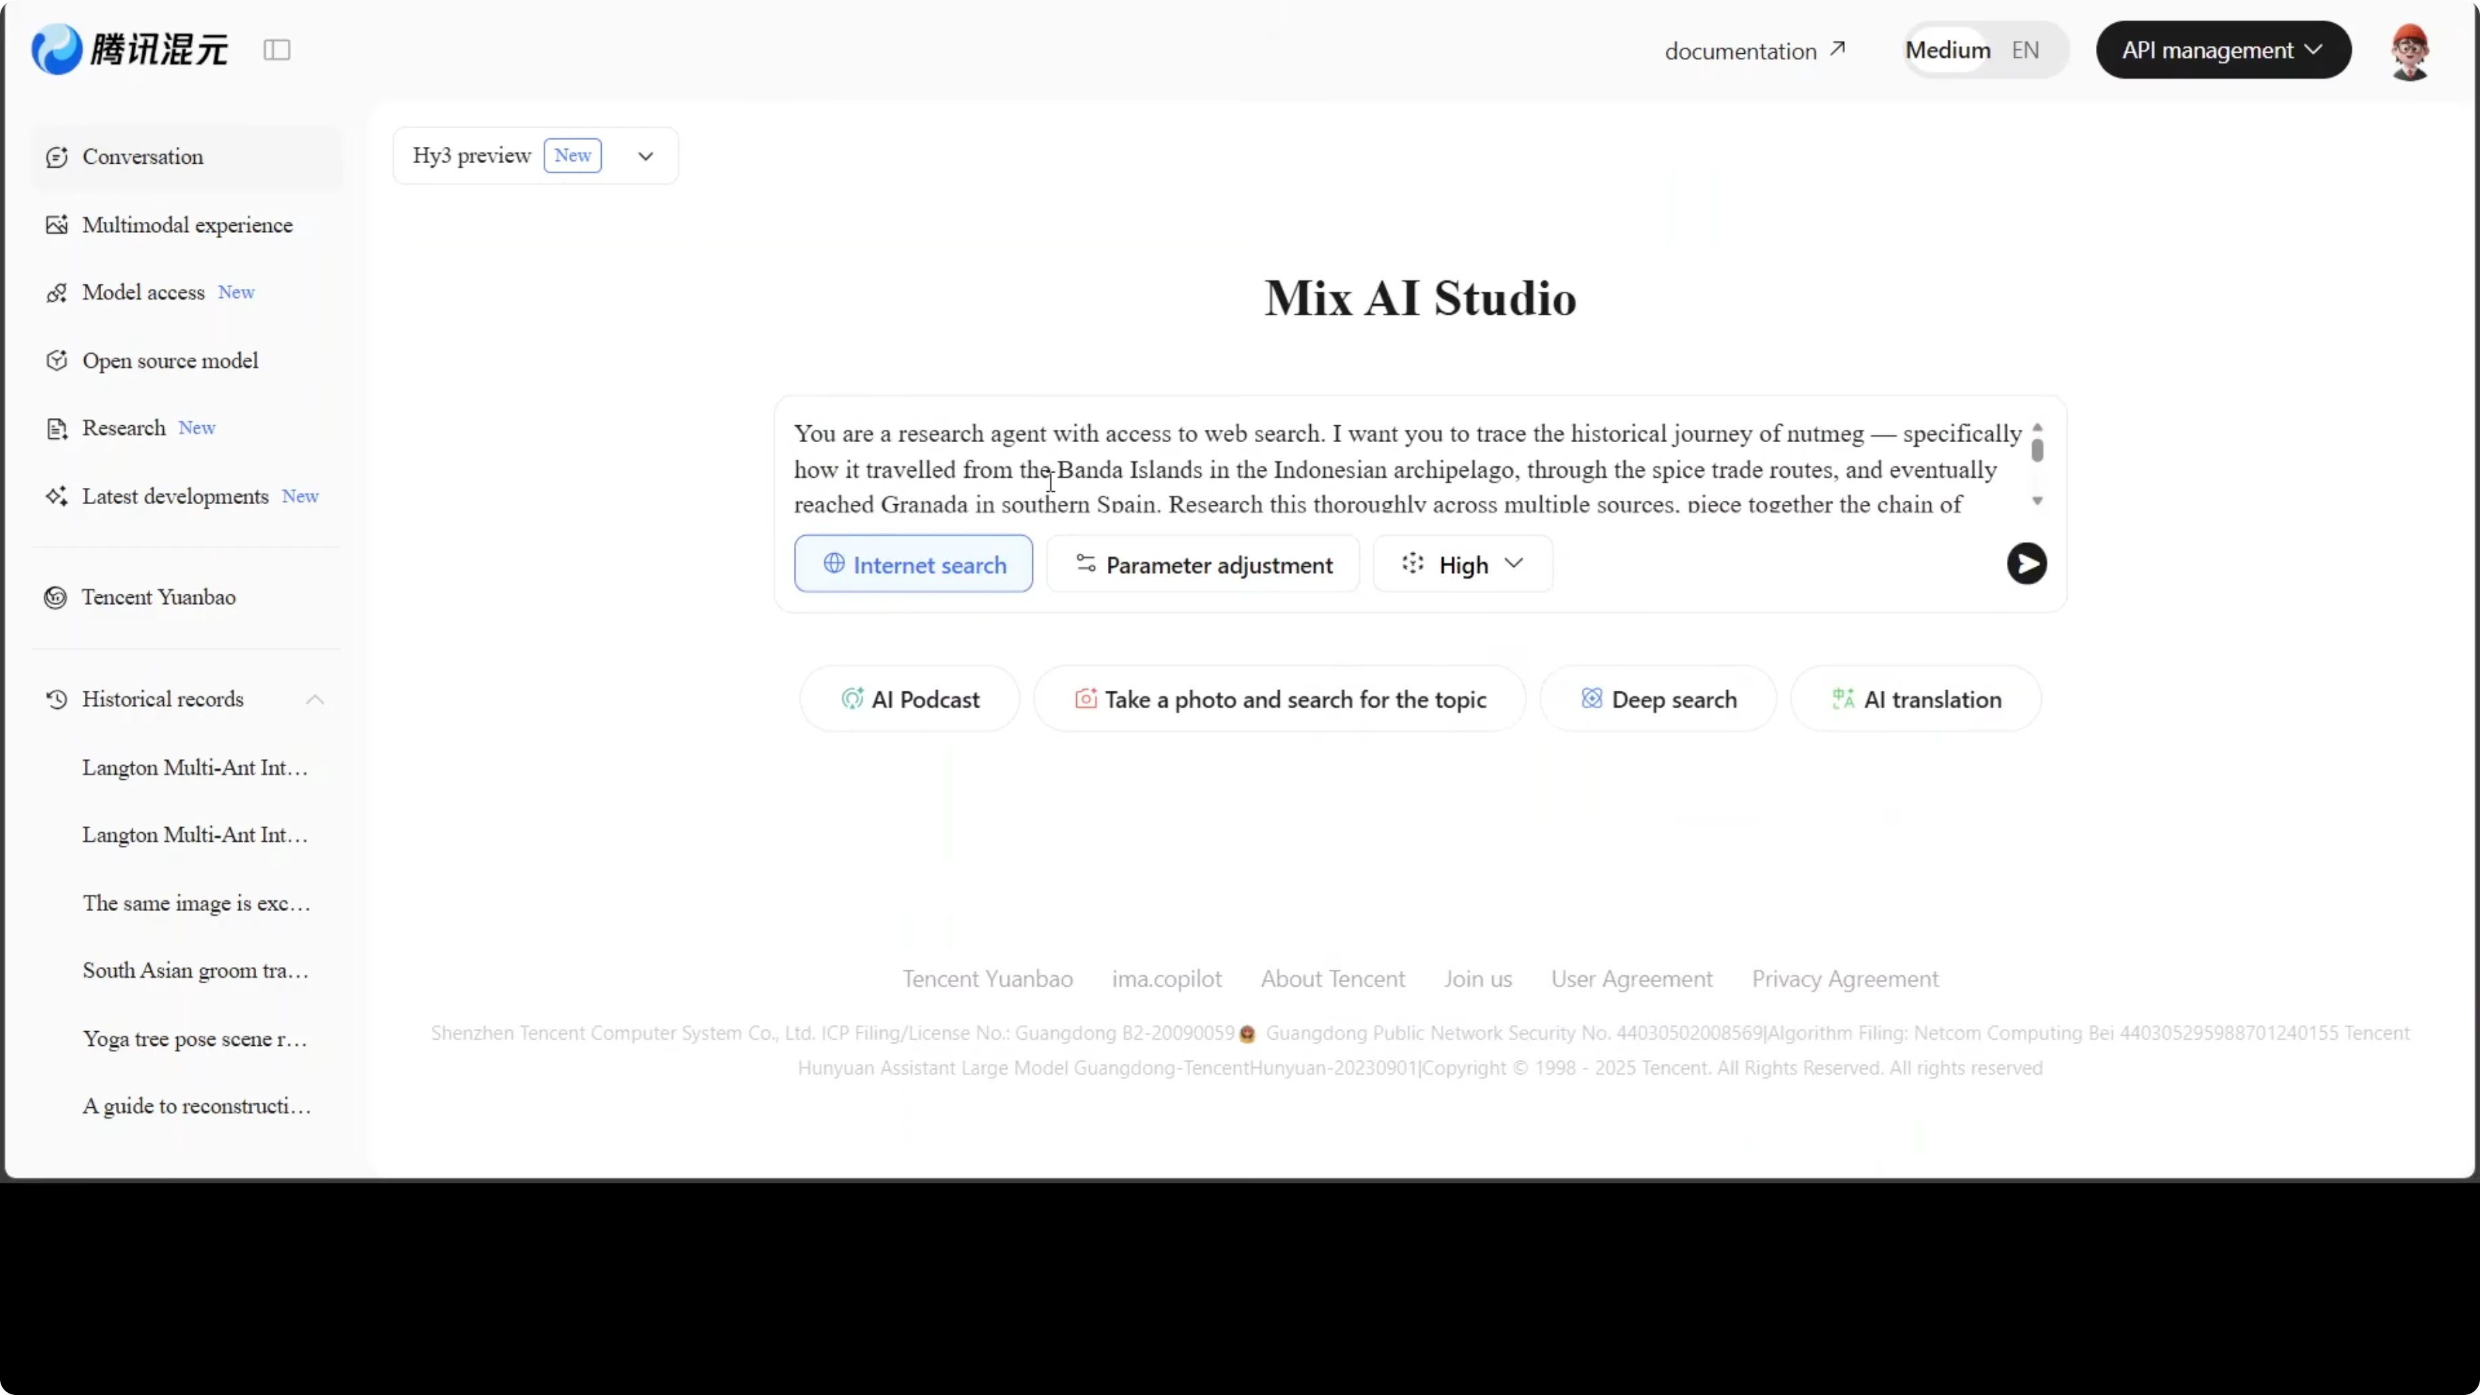This screenshot has height=1395, width=2480.
Task: Open the user avatar profile
Action: [2410, 51]
